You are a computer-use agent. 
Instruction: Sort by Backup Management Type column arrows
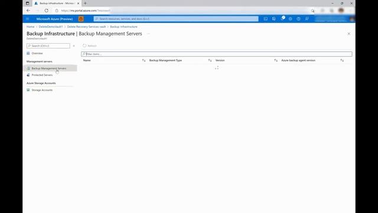[210, 60]
